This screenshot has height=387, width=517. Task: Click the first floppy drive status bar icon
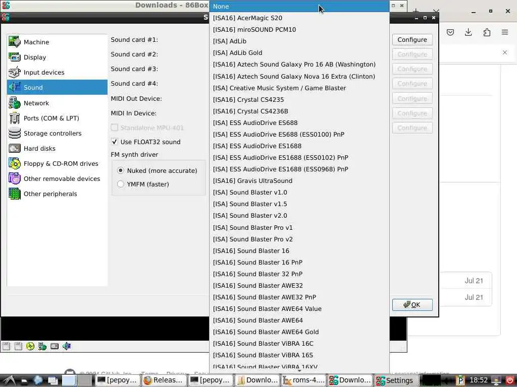[6, 346]
